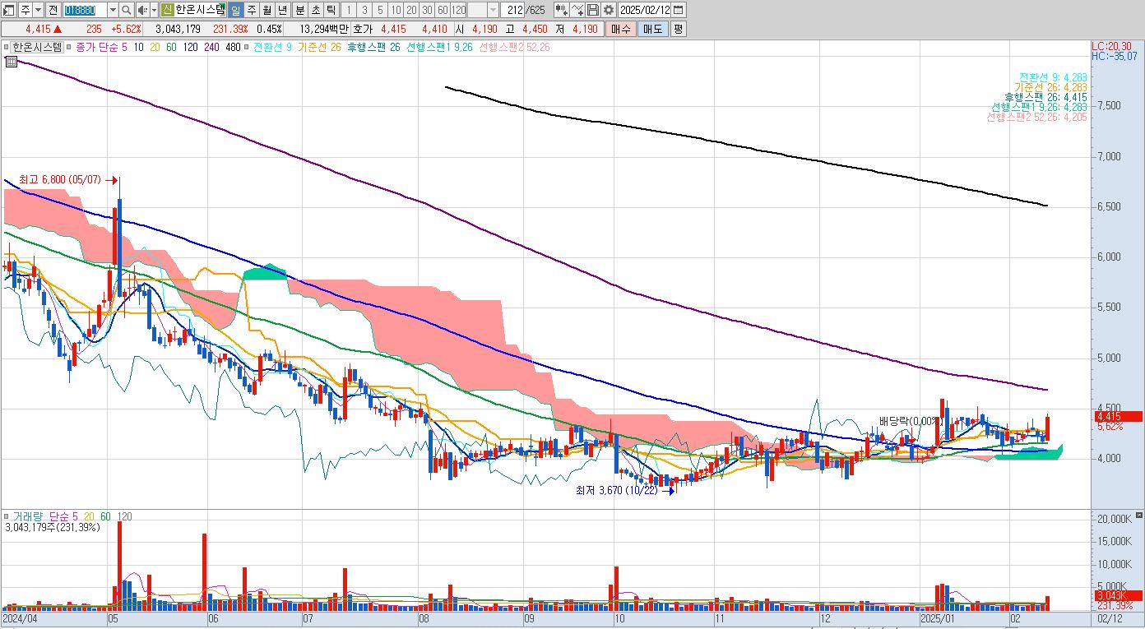Expand the minute interval dropdown arrow

point(493,10)
